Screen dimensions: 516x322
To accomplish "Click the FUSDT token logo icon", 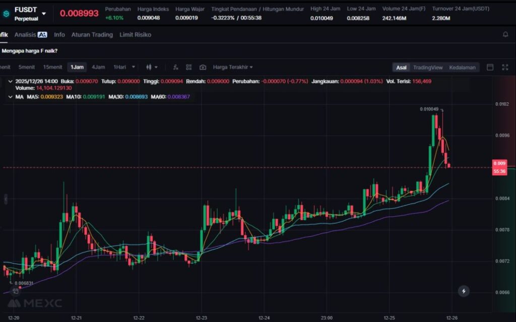I will tap(6, 13).
